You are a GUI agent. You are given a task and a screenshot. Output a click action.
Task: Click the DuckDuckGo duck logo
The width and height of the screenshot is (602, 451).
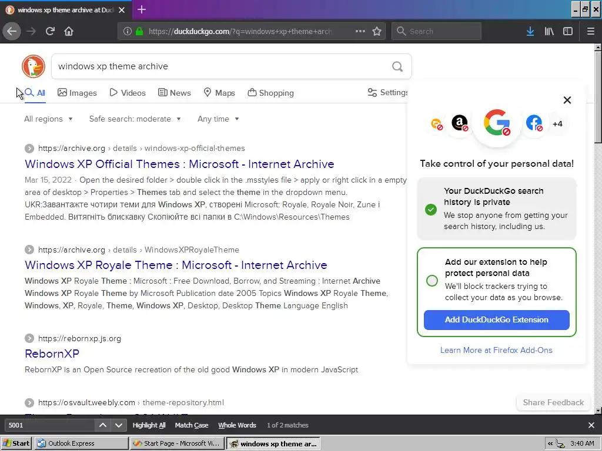34,66
